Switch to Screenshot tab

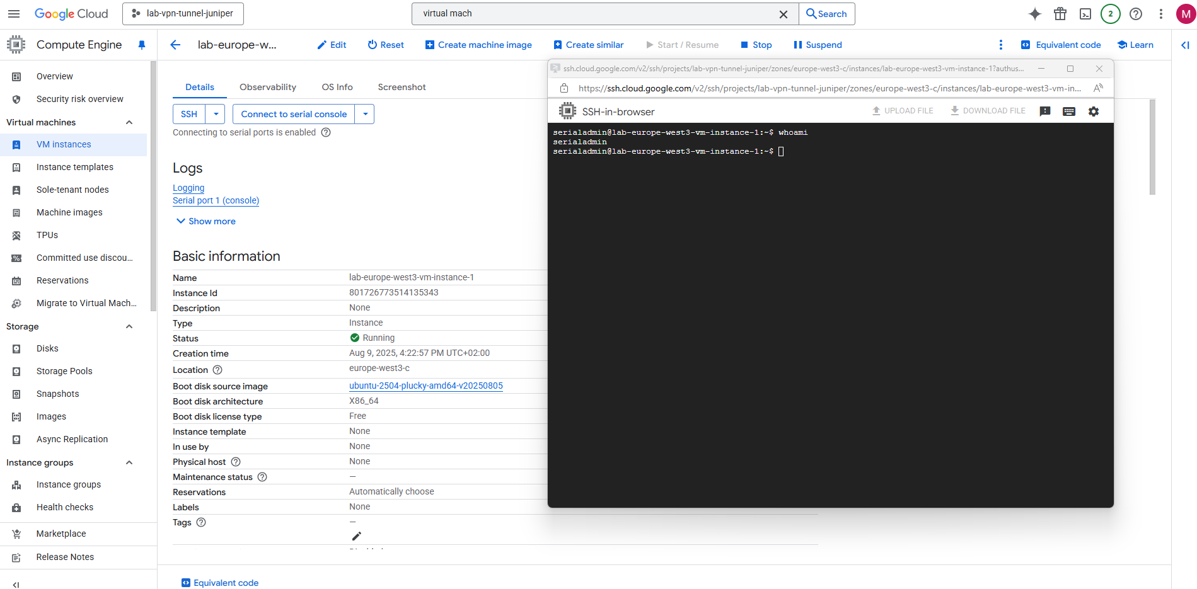[402, 87]
